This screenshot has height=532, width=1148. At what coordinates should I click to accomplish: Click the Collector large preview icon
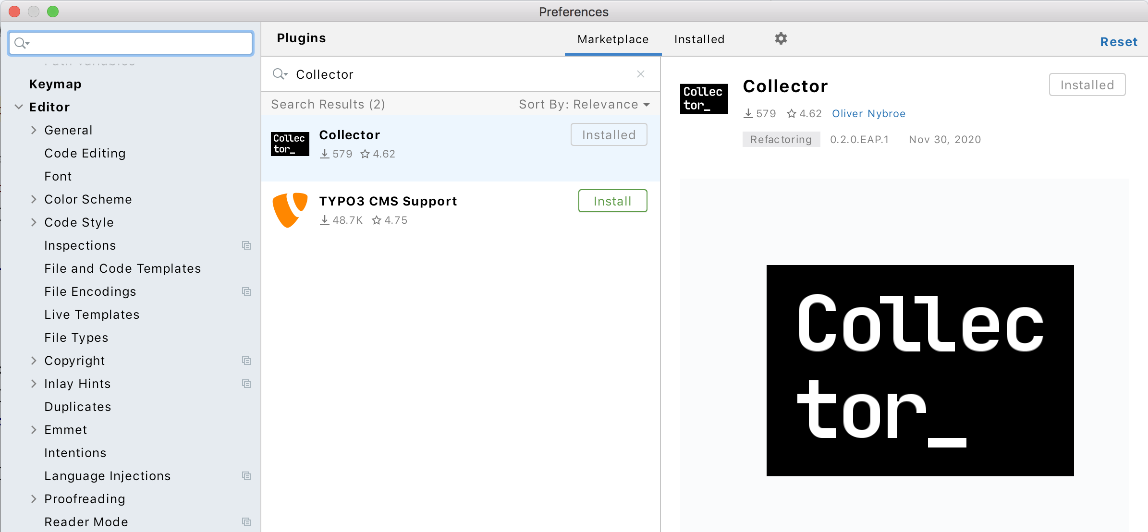point(923,370)
